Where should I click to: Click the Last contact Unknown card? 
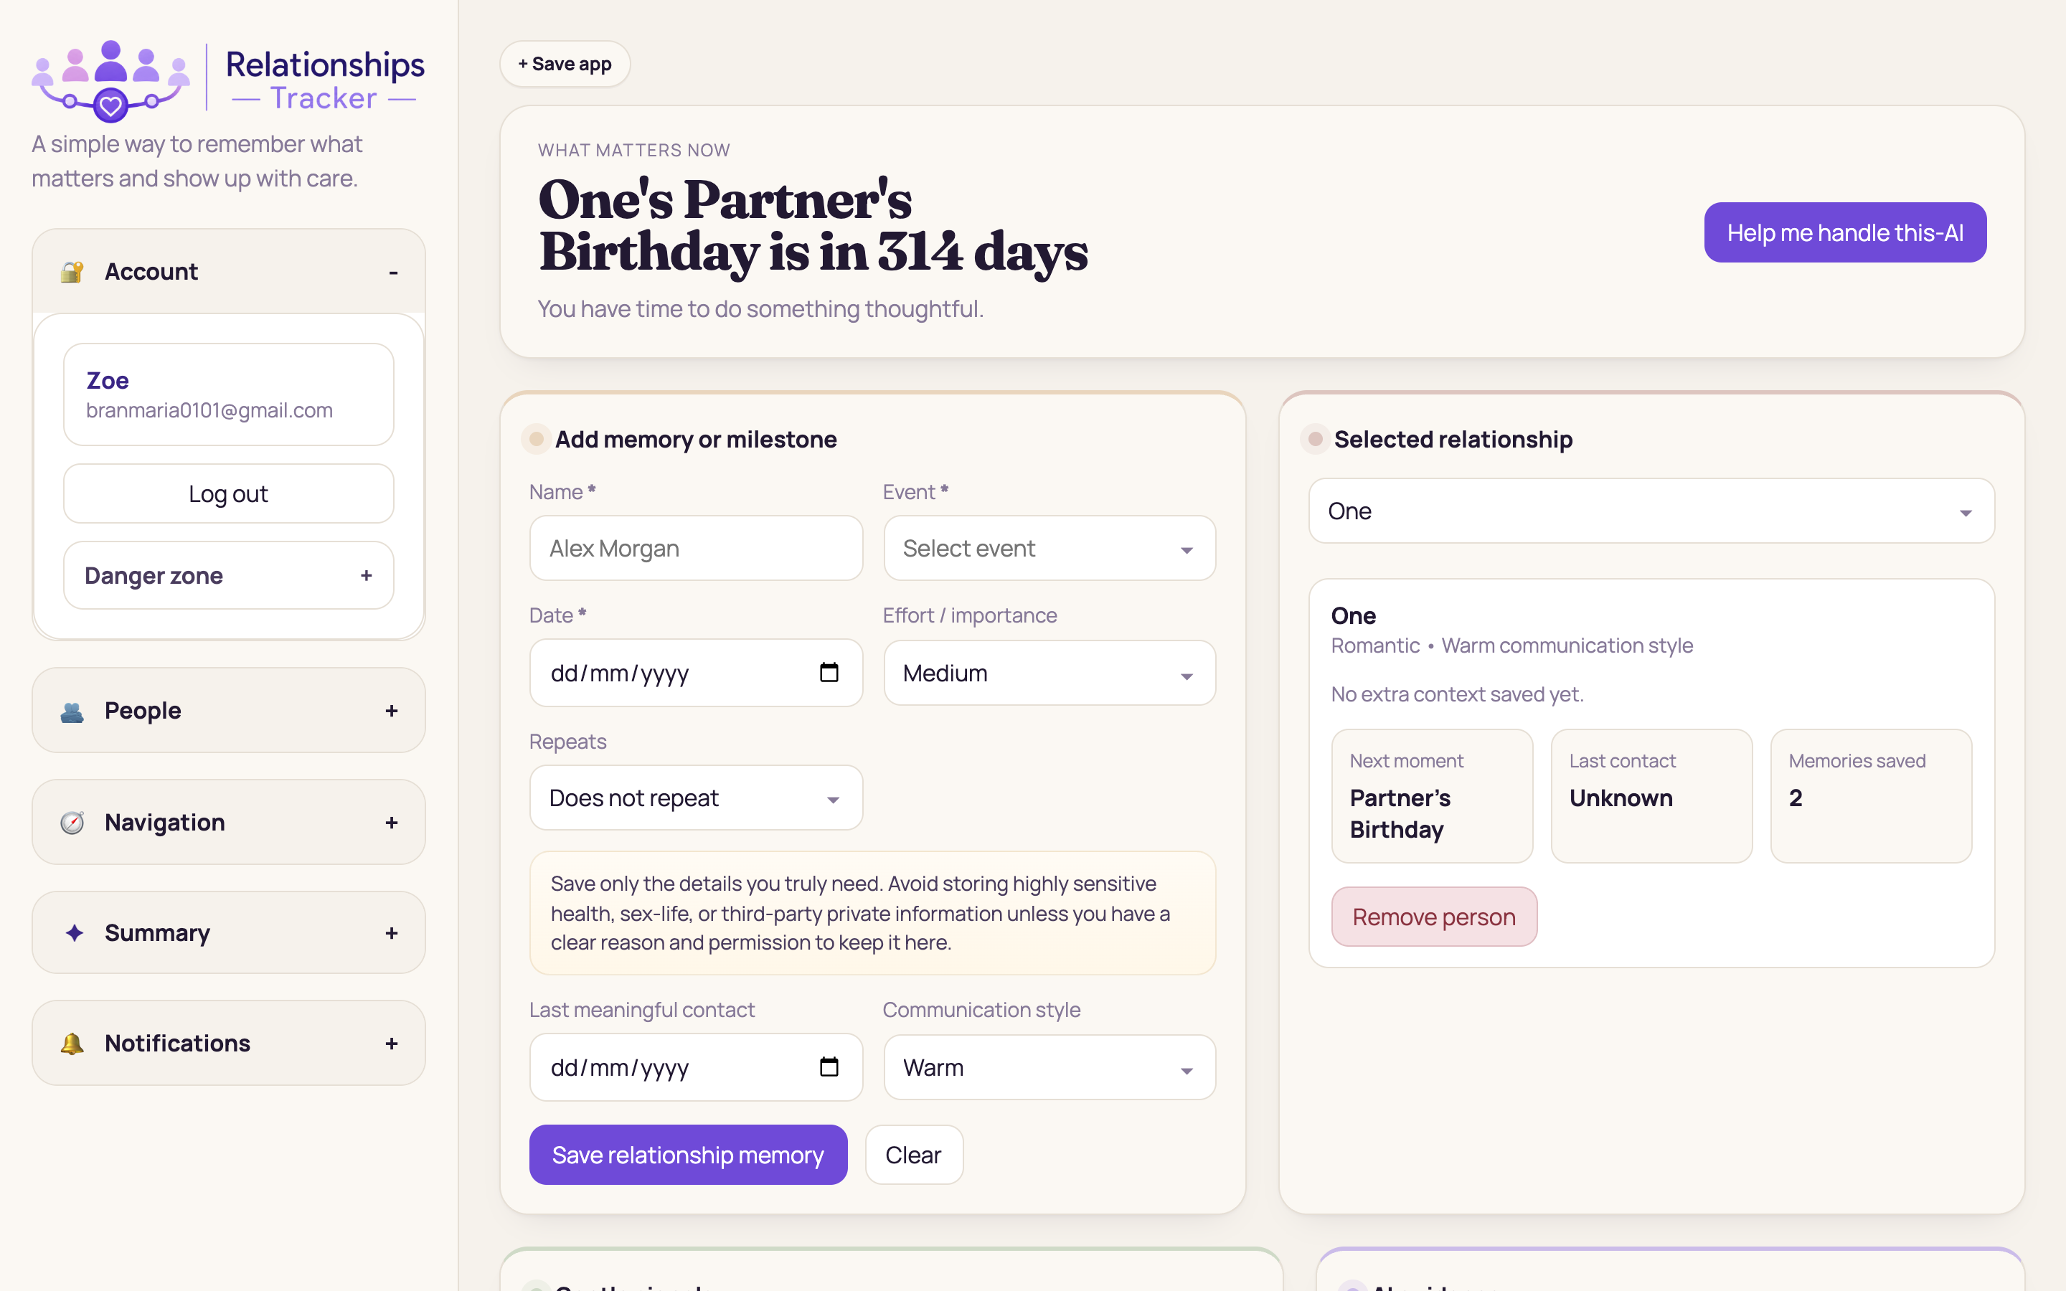[1651, 796]
